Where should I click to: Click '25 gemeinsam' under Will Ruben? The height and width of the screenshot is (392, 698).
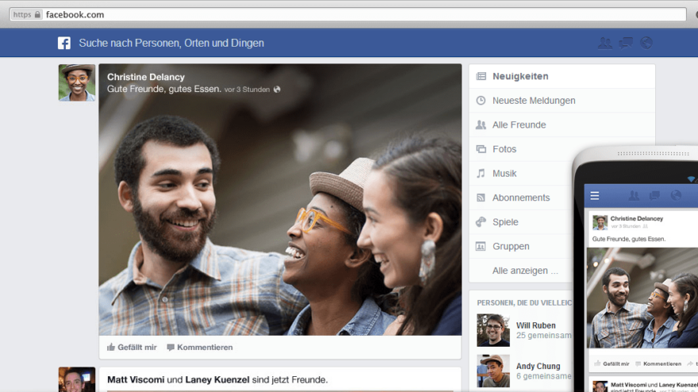(x=543, y=336)
